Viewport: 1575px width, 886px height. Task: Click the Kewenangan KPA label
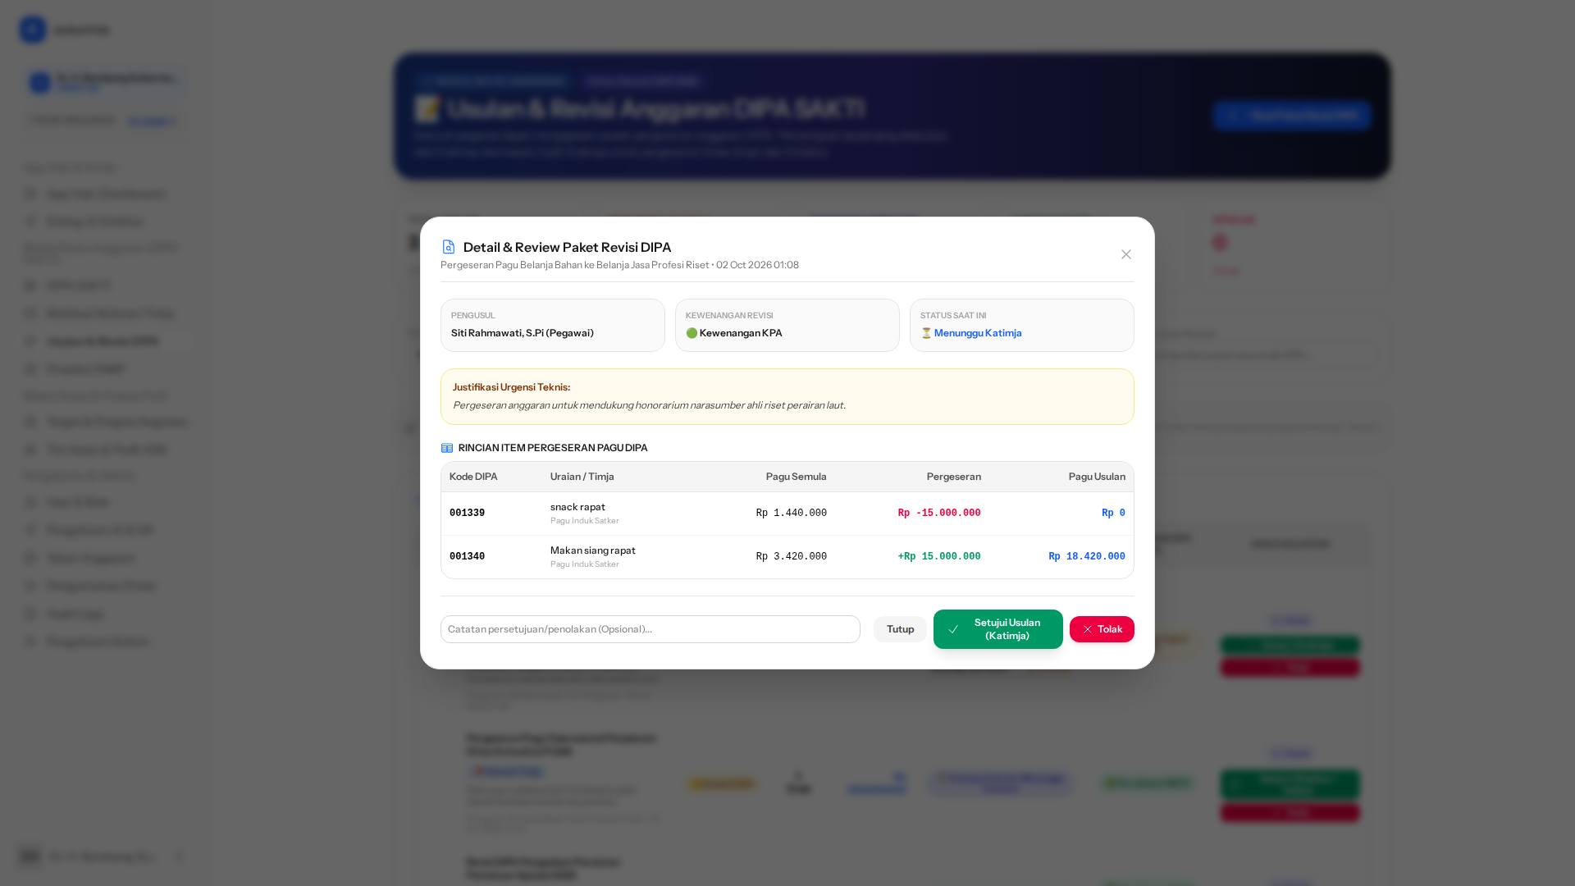point(741,333)
